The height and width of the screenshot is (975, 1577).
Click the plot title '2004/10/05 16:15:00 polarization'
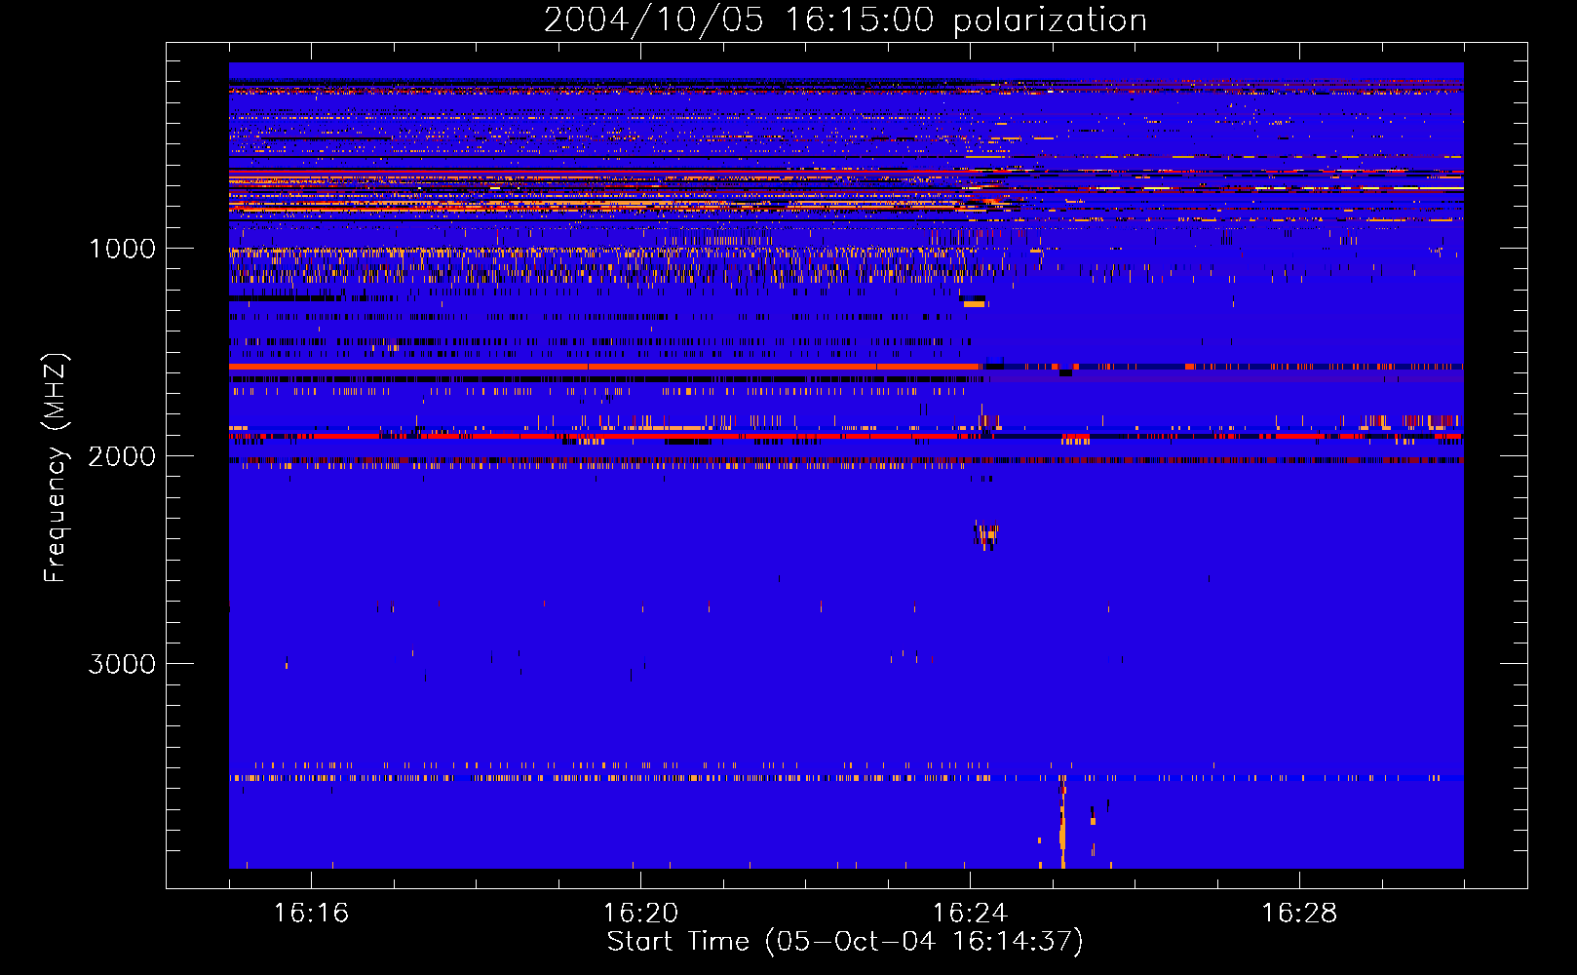point(845,20)
